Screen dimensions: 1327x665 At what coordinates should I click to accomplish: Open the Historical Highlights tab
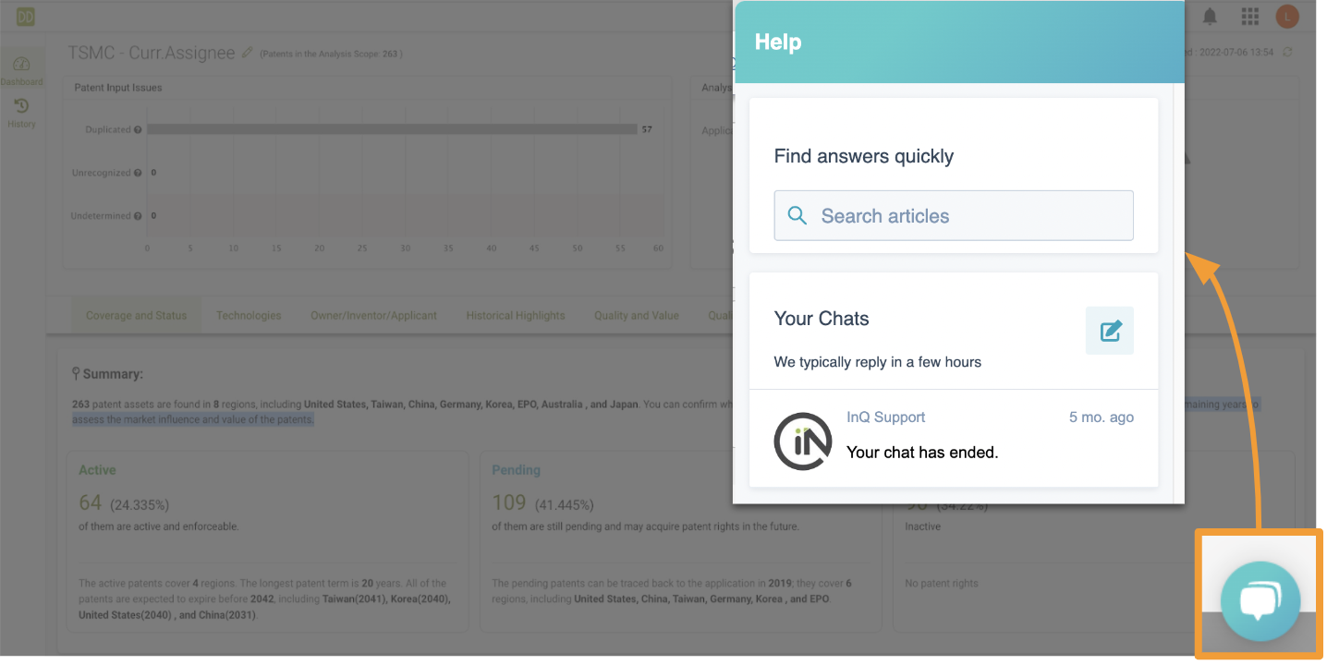click(x=516, y=316)
